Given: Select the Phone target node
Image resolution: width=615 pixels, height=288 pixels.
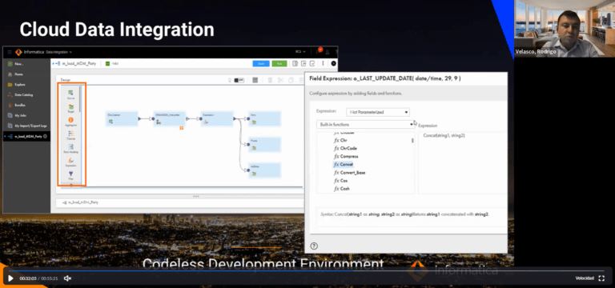Looking at the screenshot, I should 265,145.
